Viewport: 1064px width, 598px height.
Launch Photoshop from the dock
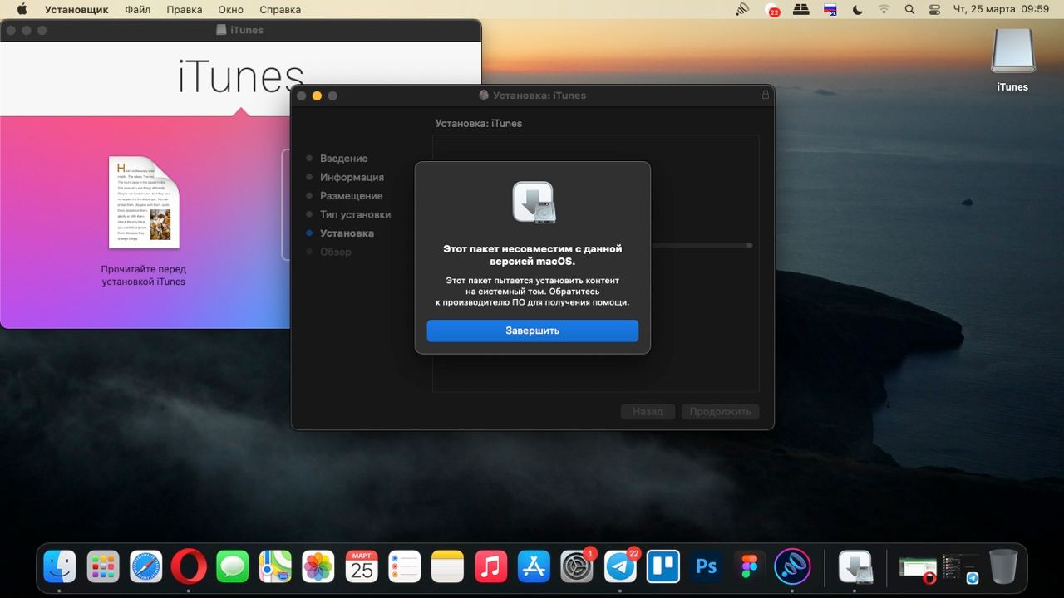click(x=706, y=567)
